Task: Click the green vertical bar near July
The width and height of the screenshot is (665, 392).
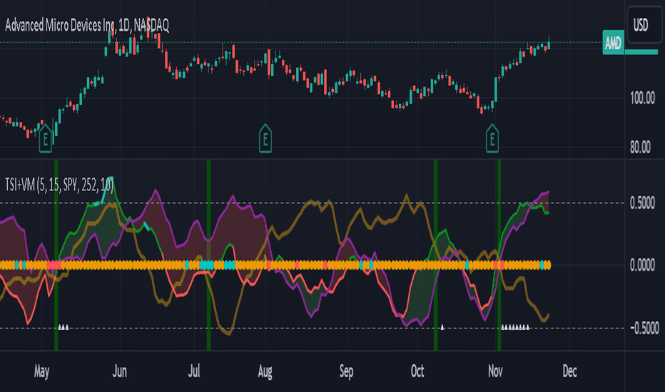Action: pyautogui.click(x=208, y=254)
